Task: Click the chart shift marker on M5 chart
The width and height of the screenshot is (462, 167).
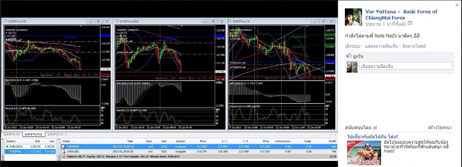Action: tap(81, 26)
